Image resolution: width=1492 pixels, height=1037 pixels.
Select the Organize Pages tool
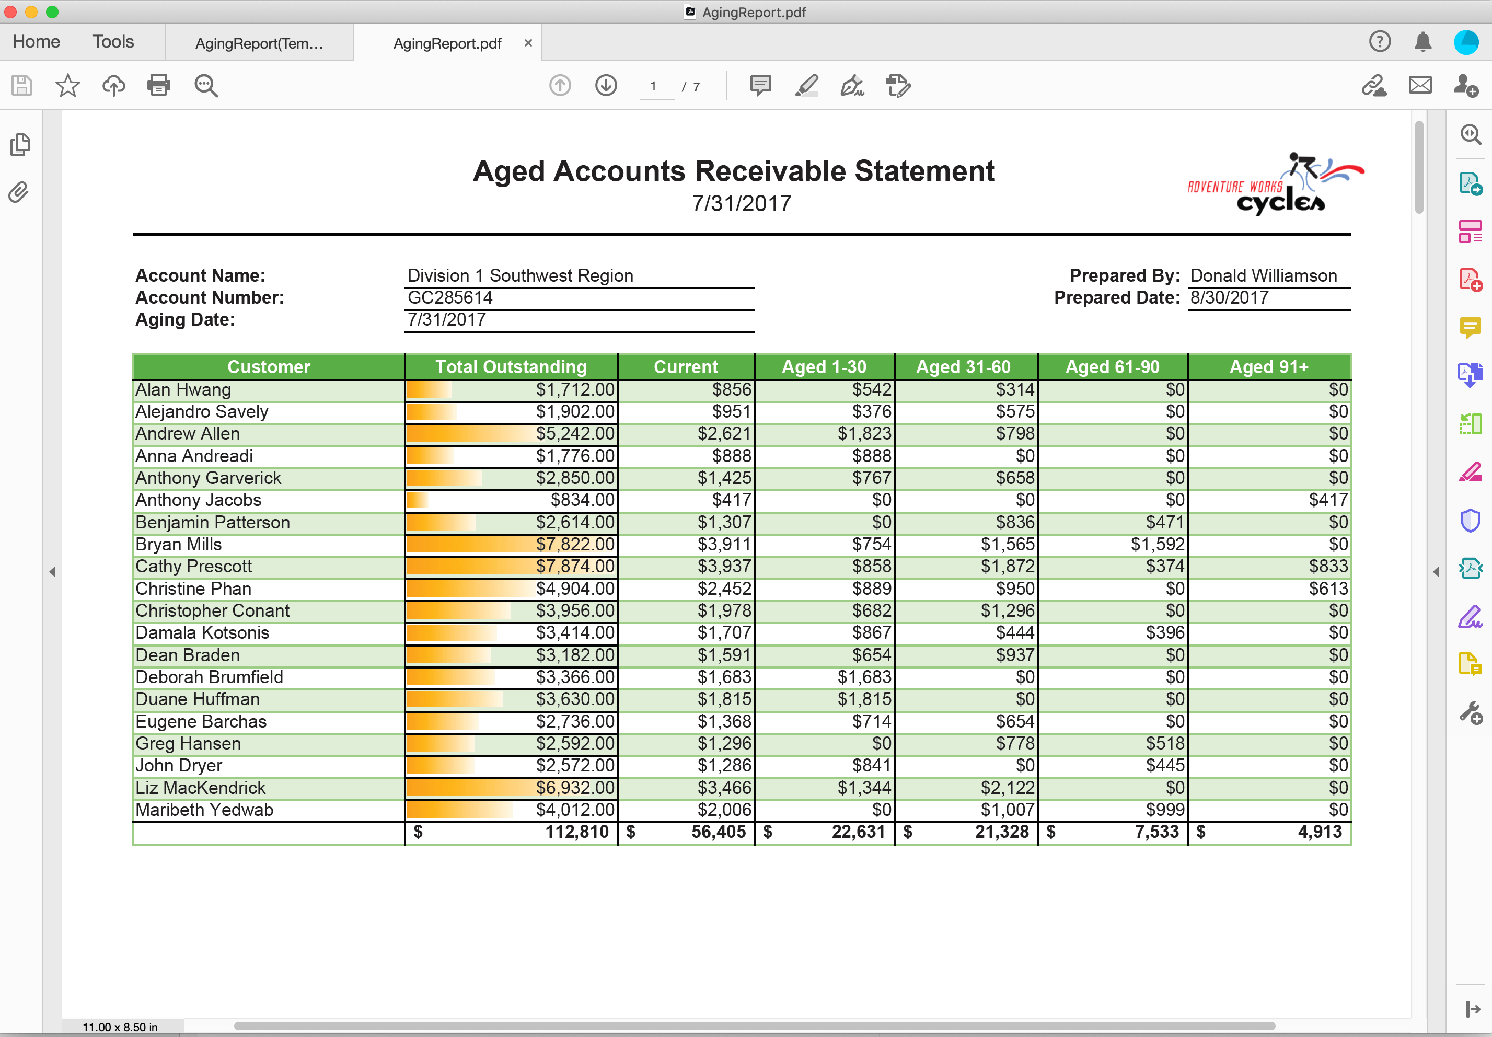point(1471,231)
